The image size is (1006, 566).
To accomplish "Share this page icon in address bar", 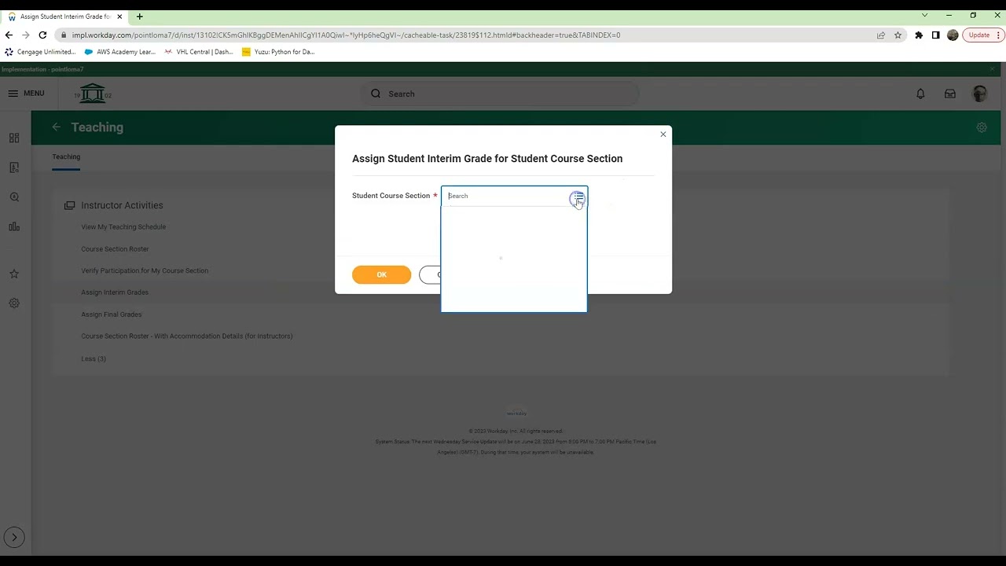I will click(881, 35).
